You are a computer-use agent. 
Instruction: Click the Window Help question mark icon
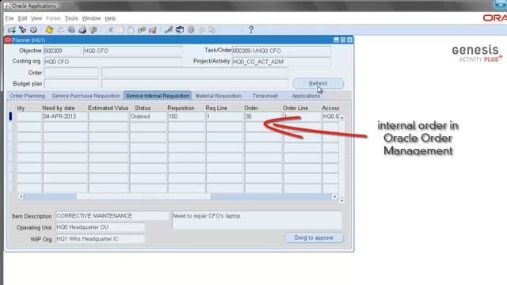(x=251, y=30)
